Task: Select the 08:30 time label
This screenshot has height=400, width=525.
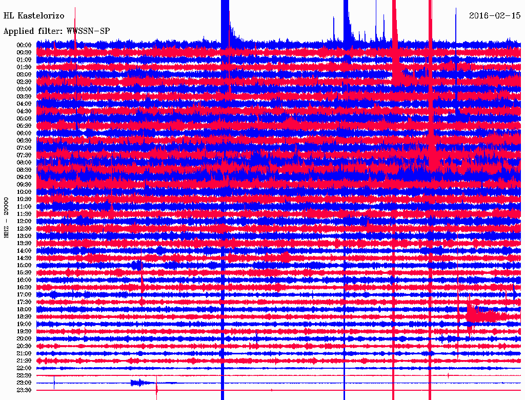Action: pos(24,170)
